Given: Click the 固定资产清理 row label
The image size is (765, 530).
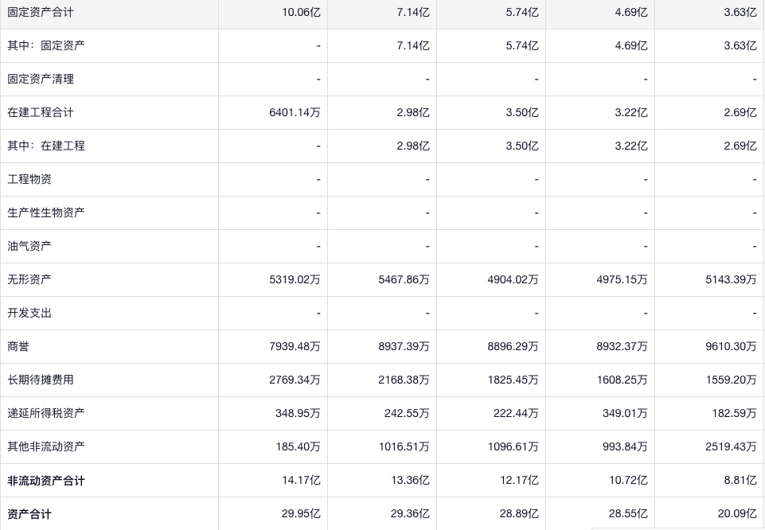Looking at the screenshot, I should point(41,79).
